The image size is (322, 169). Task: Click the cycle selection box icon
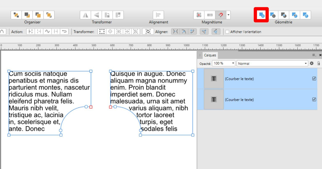pos(136,32)
